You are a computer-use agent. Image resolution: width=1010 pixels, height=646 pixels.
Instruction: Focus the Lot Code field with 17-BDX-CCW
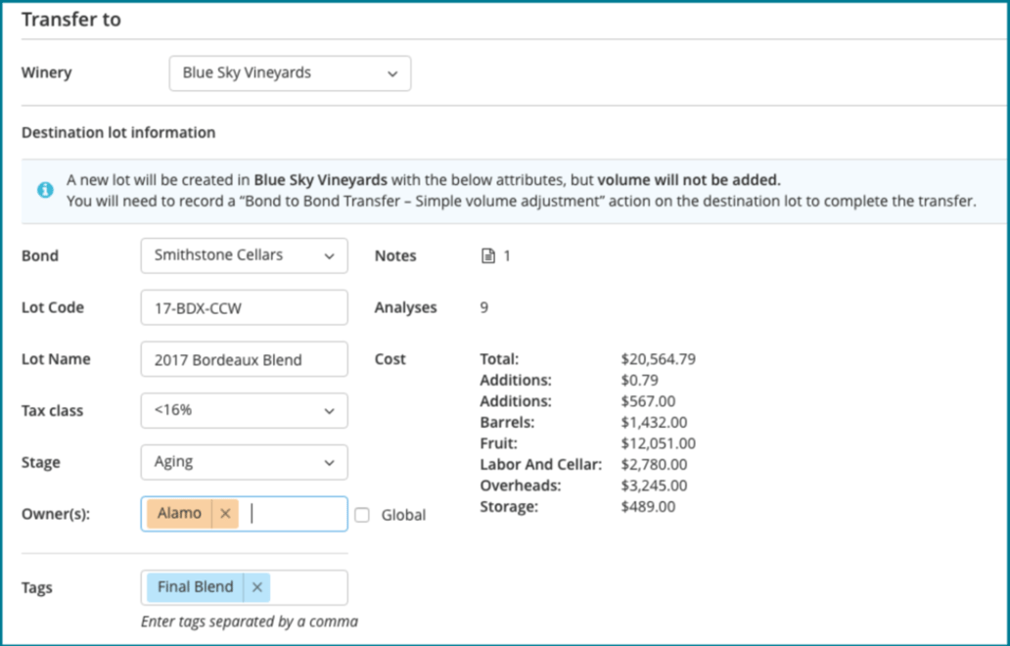[244, 307]
